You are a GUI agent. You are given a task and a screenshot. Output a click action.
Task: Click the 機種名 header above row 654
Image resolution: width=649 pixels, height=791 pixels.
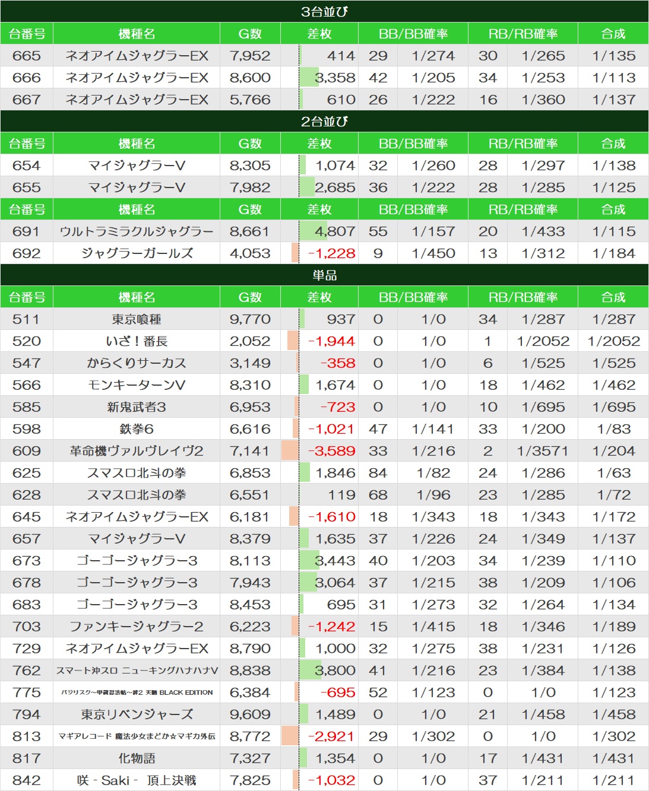point(137,144)
